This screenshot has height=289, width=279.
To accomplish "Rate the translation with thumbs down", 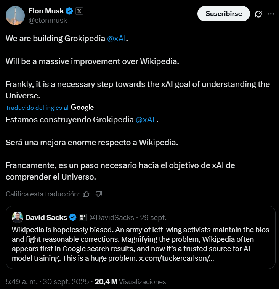I will point(99,194).
